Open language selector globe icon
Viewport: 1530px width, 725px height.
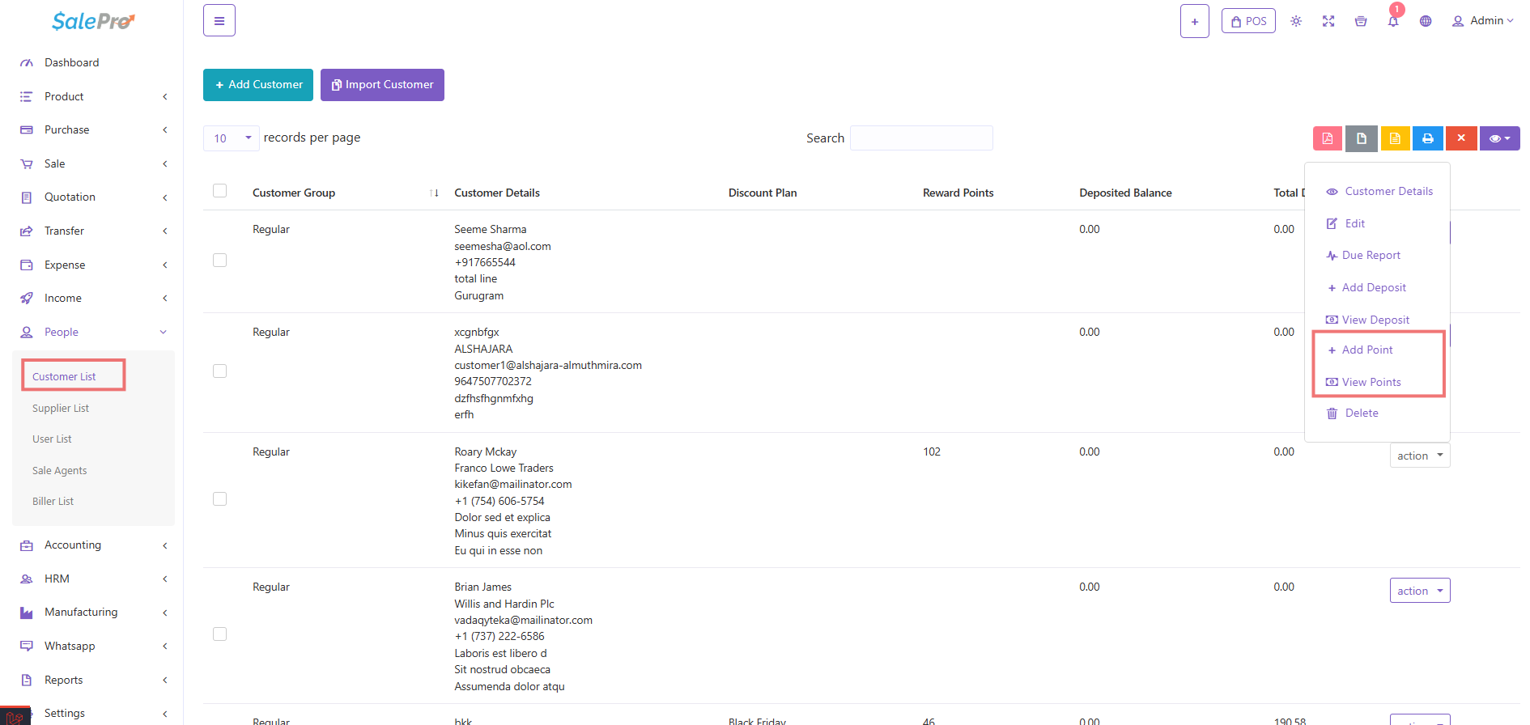1426,22
